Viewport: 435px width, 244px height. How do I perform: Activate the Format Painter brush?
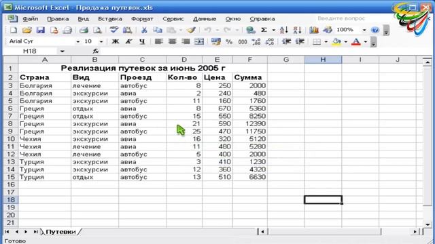(191, 30)
